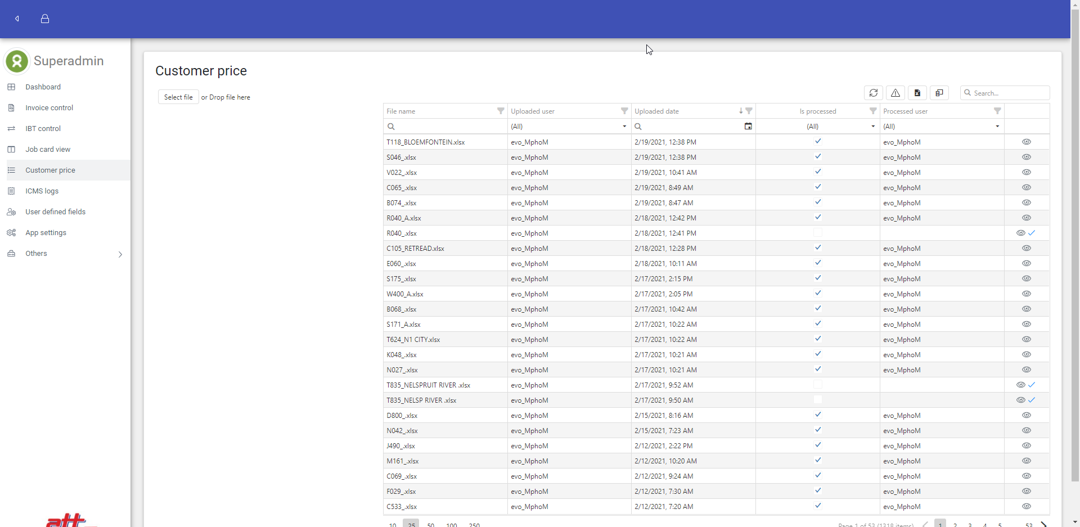Screen dimensions: 1080x527
Task: Collapse sidebar with the back arrow
Action: coord(17,19)
